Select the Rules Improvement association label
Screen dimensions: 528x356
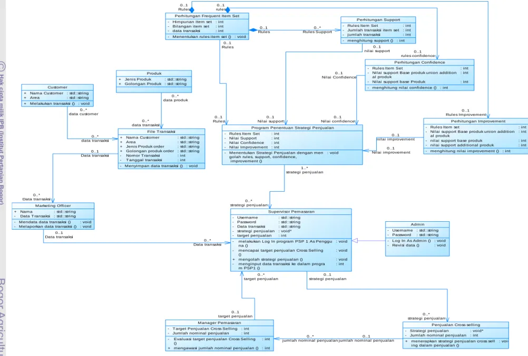pos(466,115)
